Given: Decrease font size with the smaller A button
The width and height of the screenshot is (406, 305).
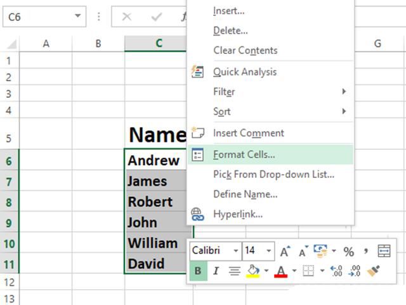Looking at the screenshot, I should [303, 251].
